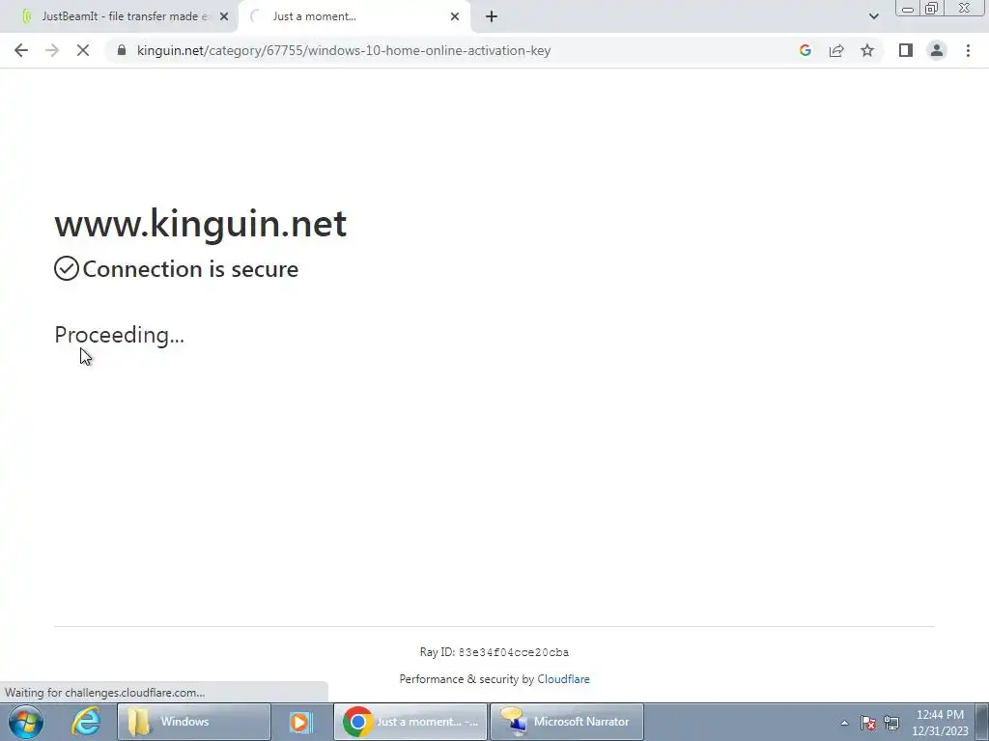Open Action Center flag icon
The width and height of the screenshot is (989, 741).
click(868, 723)
